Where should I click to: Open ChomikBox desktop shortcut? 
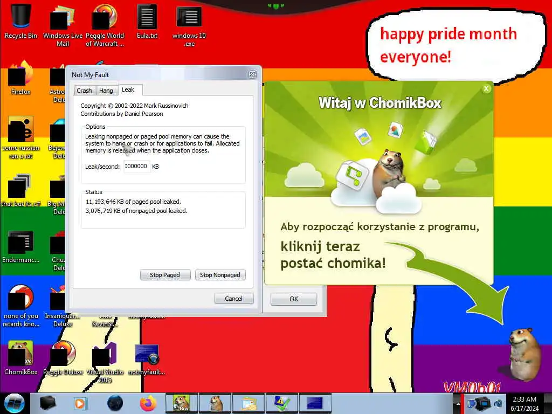(x=21, y=357)
